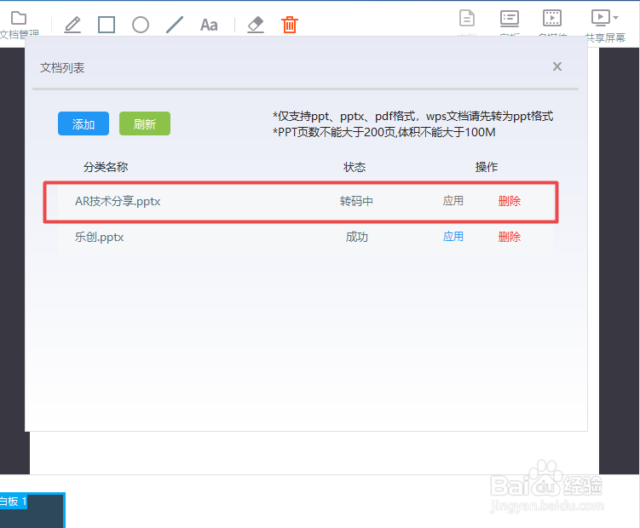
Task: Open the document icon in top right toolbar
Action: 467,19
